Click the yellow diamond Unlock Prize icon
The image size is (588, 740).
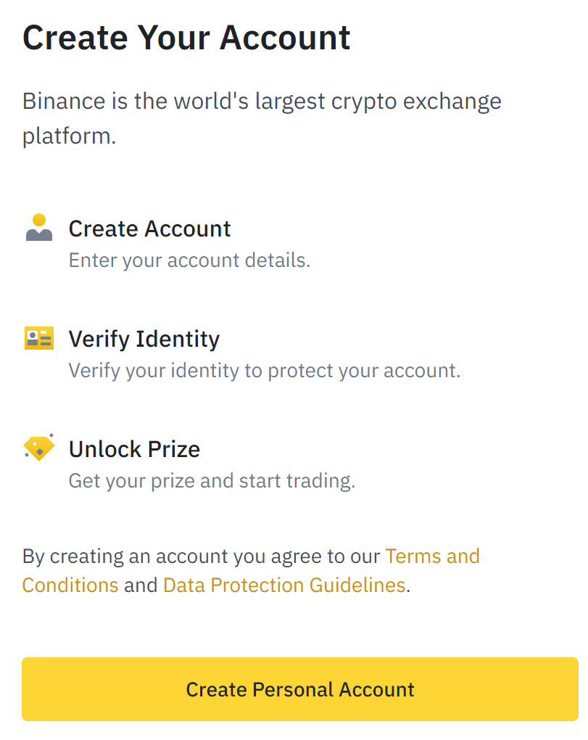(39, 448)
